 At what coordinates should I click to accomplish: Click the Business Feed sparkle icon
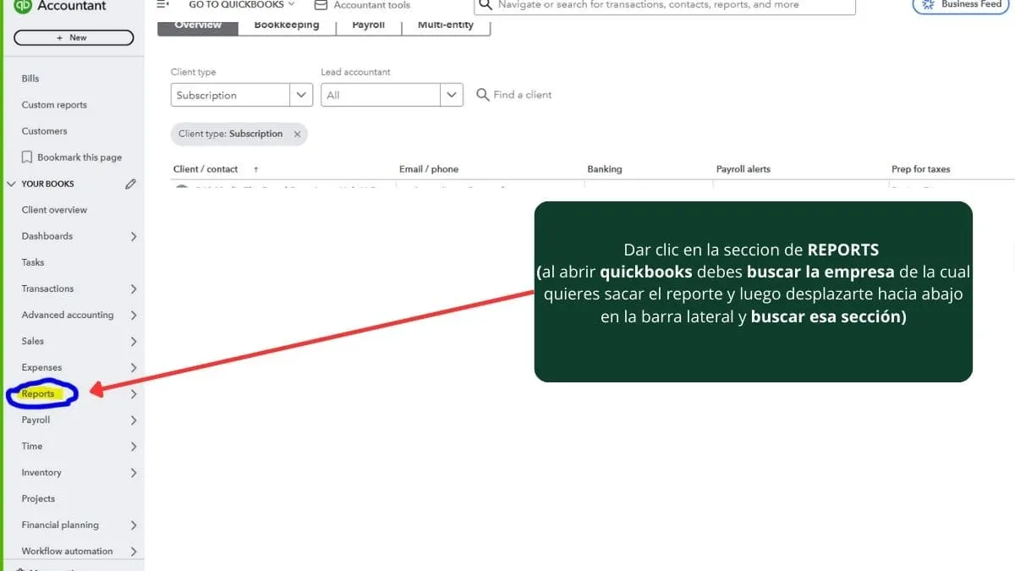[930, 4]
